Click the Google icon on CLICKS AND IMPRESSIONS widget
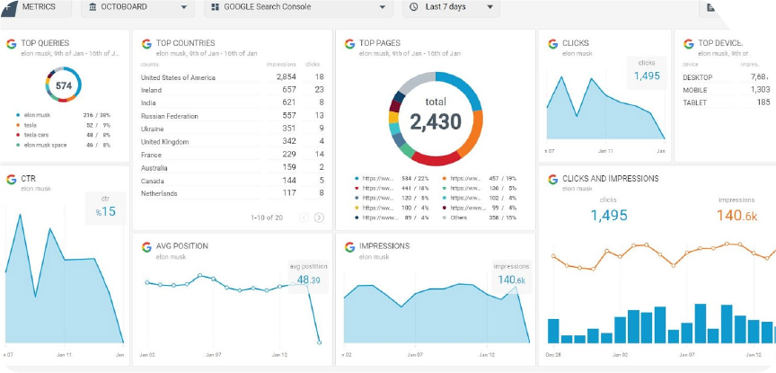Viewport: 776px width, 373px height. [x=552, y=180]
